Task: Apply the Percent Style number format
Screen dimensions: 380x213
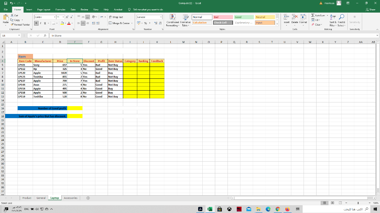Action: click(145, 23)
